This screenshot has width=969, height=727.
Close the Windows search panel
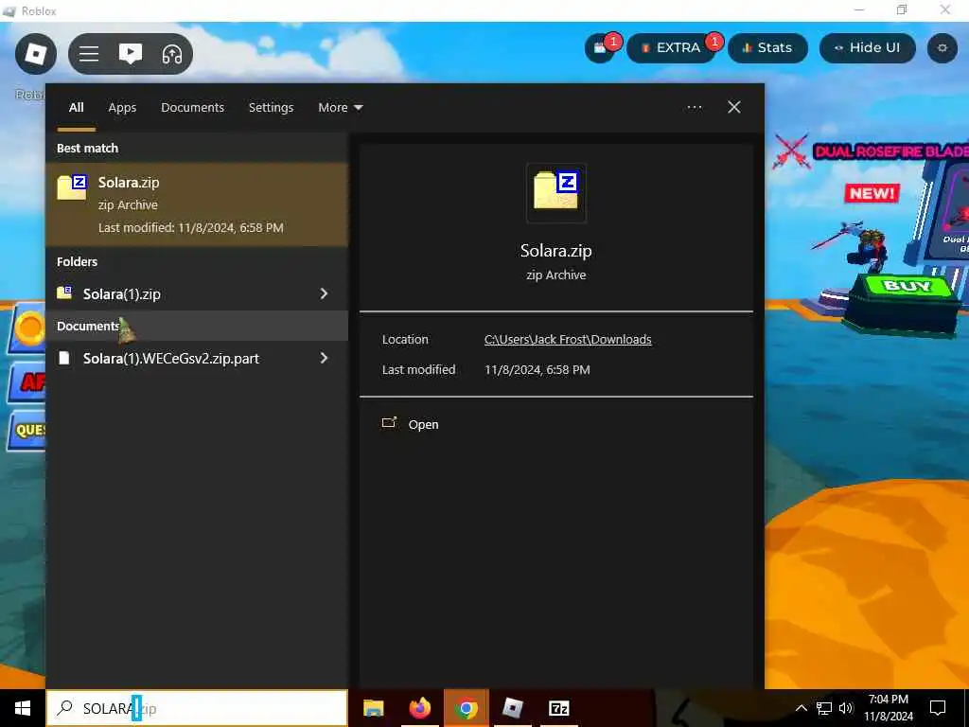[x=734, y=108]
